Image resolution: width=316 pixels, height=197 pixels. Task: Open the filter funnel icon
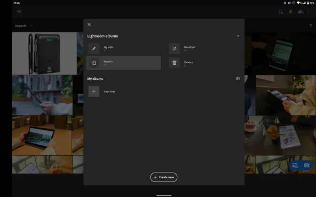311,26
